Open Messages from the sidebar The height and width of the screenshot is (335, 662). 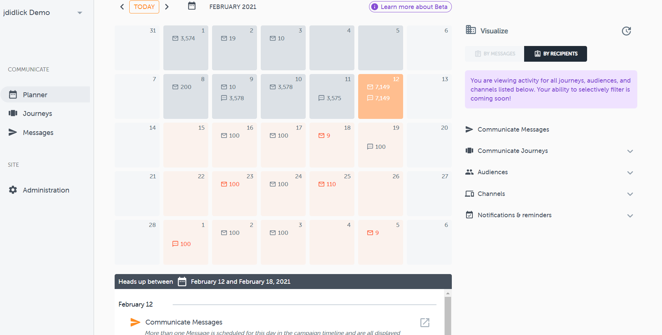coord(13,132)
